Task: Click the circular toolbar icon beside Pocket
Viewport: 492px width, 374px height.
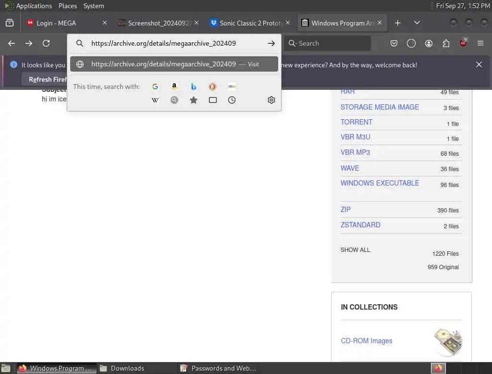Action: (411, 43)
